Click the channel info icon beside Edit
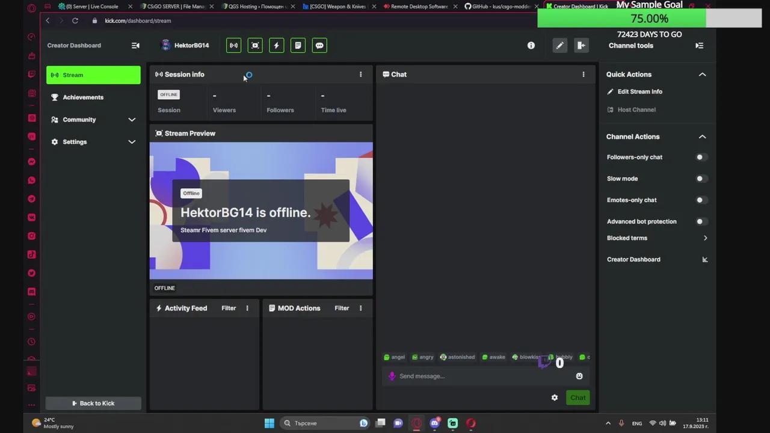Image resolution: width=770 pixels, height=433 pixels. (x=531, y=45)
